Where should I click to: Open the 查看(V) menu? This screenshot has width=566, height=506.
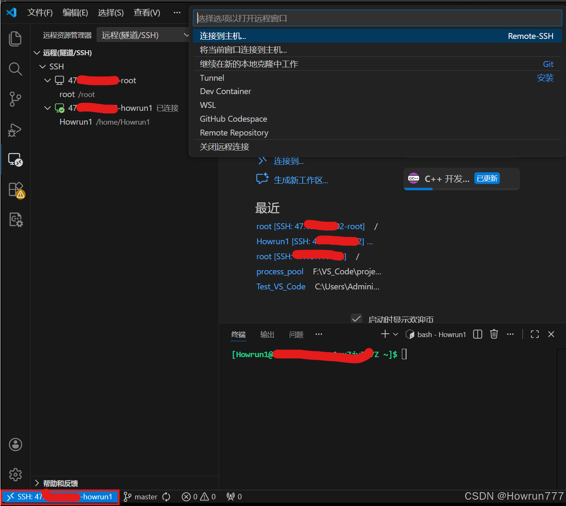click(x=147, y=13)
